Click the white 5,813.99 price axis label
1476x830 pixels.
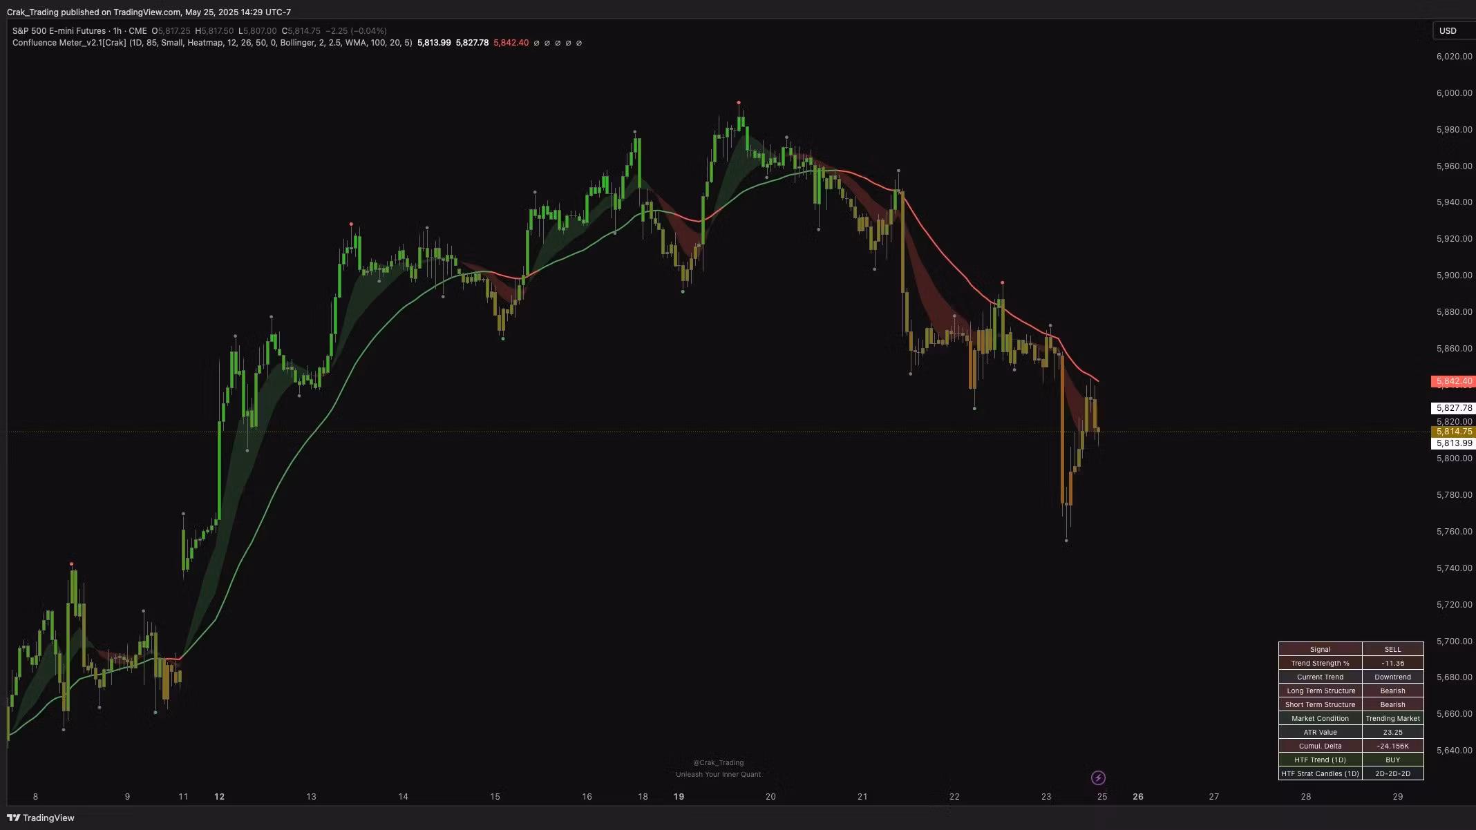pos(1453,443)
